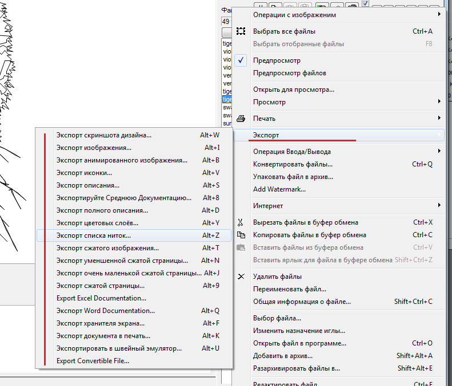Expand the Операции с изображением submenu
This screenshot has width=452, height=386.
(339, 15)
